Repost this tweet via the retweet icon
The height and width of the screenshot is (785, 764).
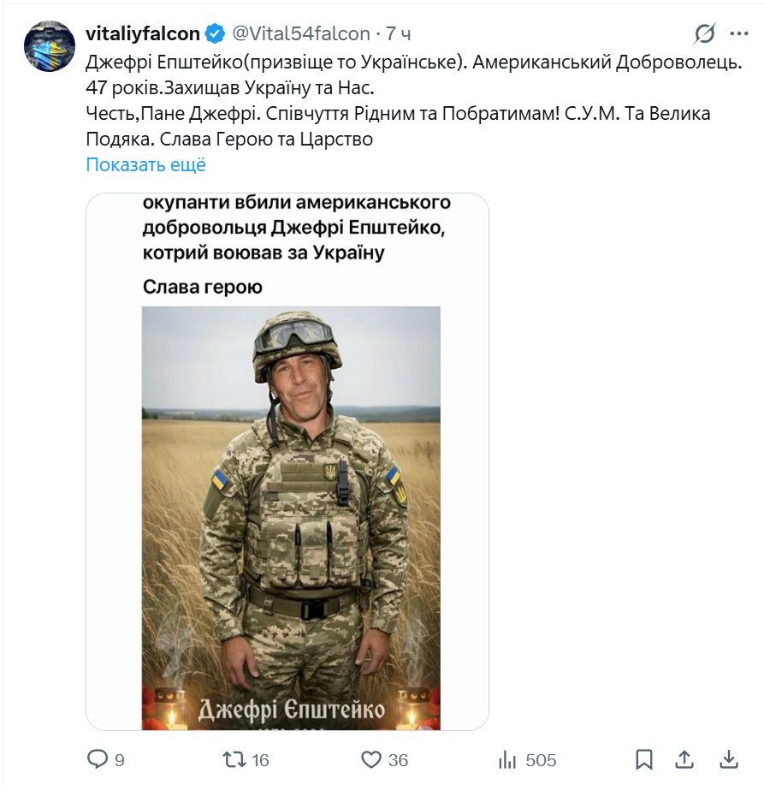pyautogui.click(x=234, y=759)
